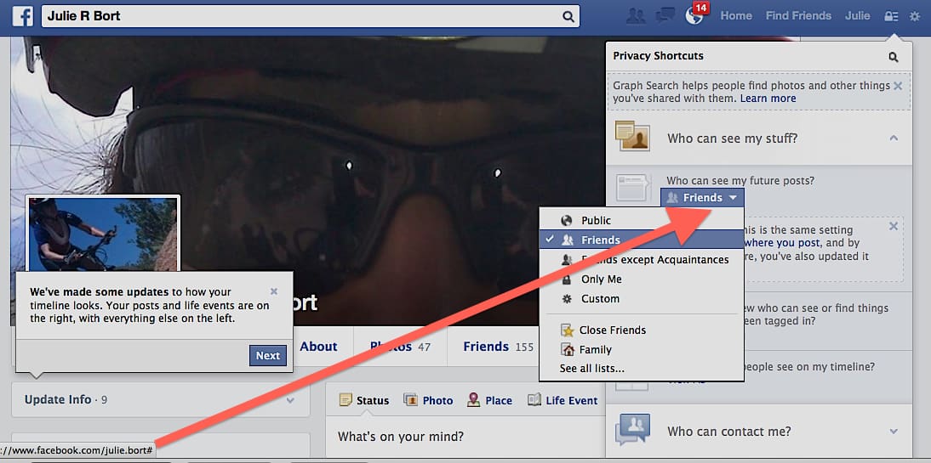Image resolution: width=931 pixels, height=463 pixels.
Task: Select Only Me privacy option
Action: pyautogui.click(x=642, y=279)
